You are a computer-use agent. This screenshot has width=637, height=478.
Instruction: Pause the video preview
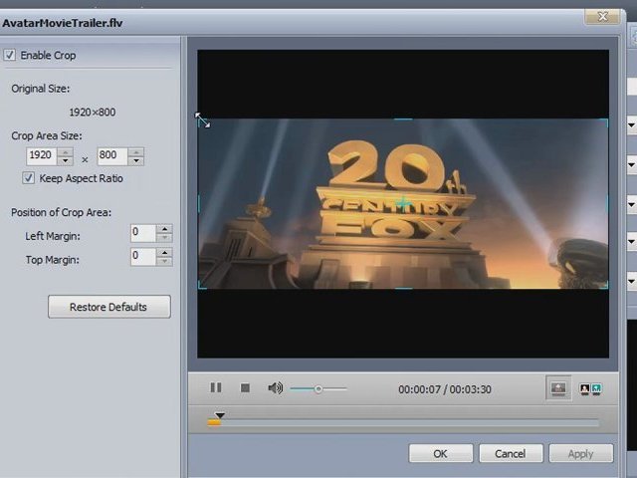216,388
